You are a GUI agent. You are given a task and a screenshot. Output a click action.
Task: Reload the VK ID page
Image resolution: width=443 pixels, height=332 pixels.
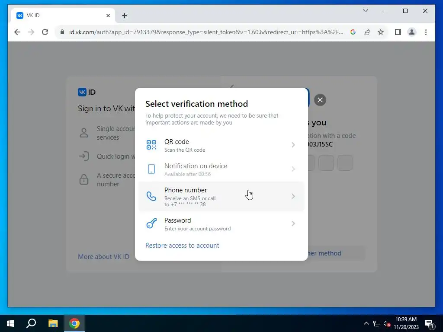tap(45, 32)
